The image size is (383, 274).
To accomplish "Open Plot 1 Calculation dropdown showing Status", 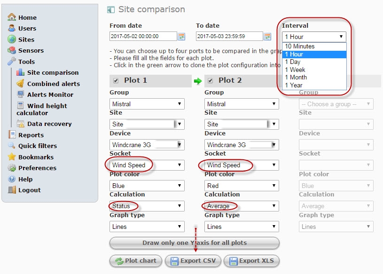I will tap(147, 206).
